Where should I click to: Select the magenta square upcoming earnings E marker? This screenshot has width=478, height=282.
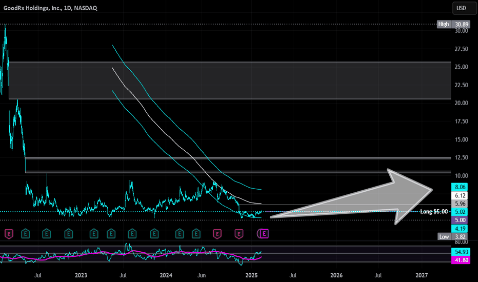coord(264,234)
